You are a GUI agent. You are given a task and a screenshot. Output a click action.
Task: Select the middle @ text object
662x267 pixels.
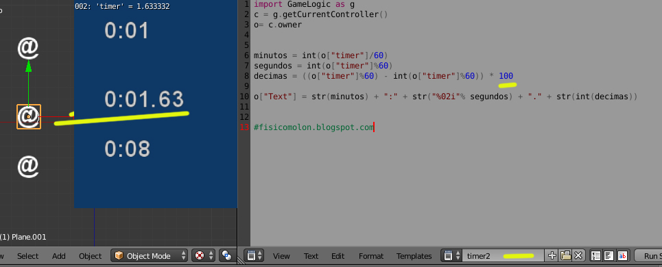pos(28,116)
